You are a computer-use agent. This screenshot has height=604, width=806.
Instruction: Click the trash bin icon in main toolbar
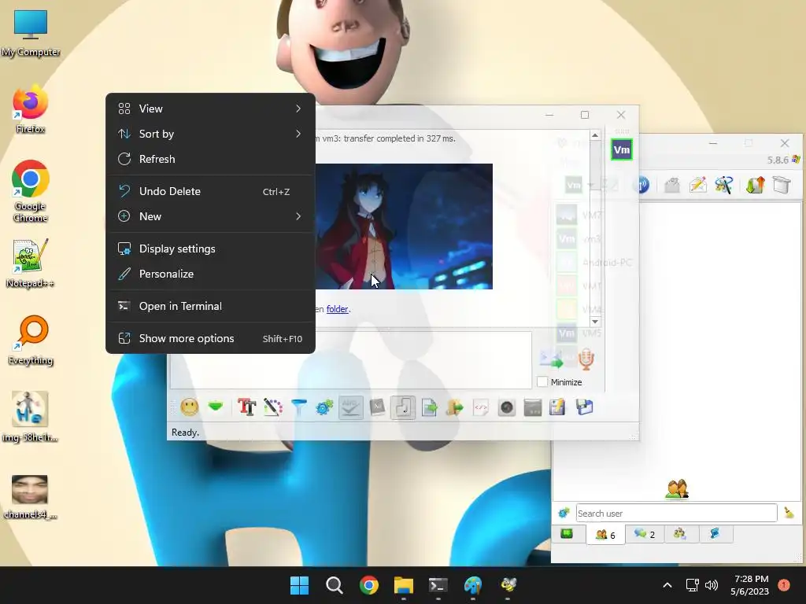[782, 185]
